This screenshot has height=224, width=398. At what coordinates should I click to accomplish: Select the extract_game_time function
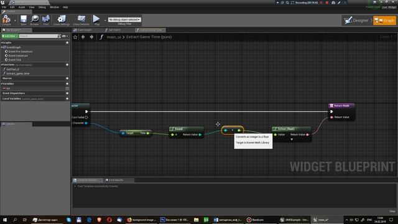point(18,73)
